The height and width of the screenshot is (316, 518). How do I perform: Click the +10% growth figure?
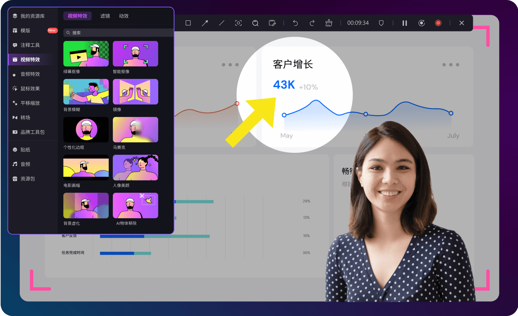click(308, 87)
